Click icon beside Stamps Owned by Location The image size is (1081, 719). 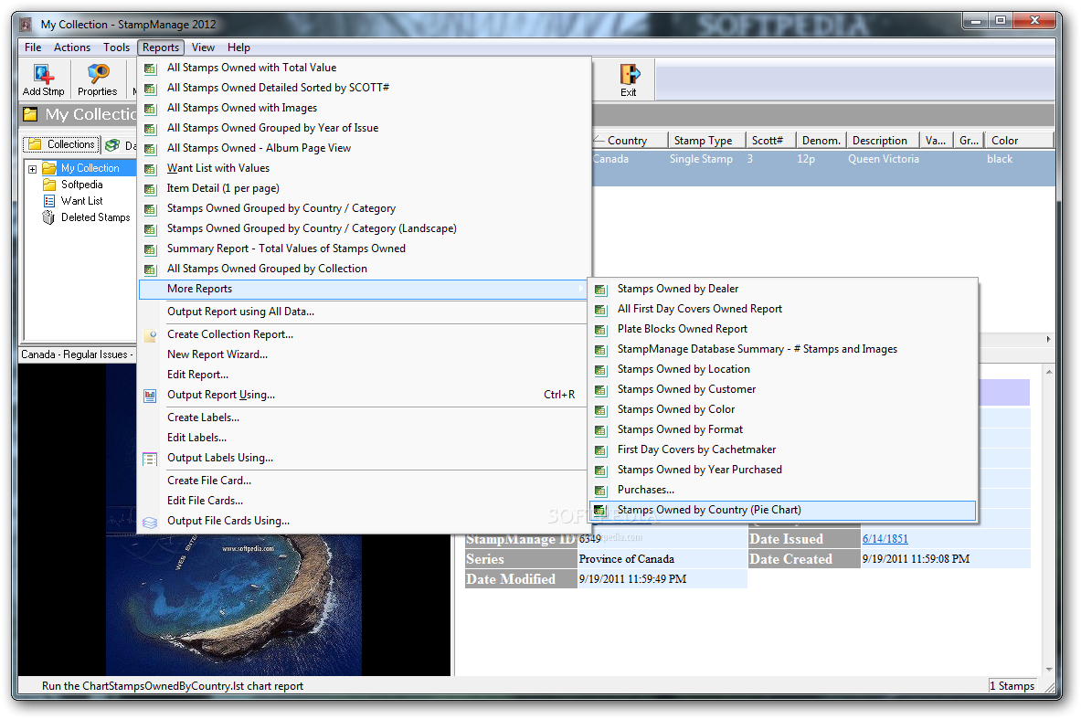click(600, 370)
